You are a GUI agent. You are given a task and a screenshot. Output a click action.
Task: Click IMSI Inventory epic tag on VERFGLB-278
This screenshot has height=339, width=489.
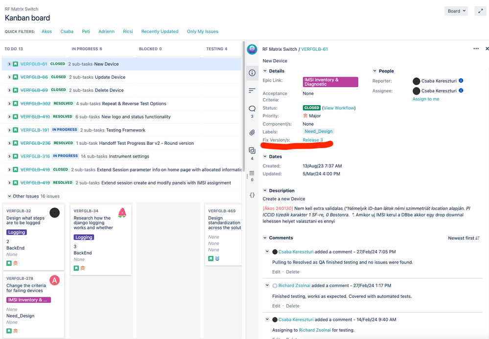tap(28, 300)
